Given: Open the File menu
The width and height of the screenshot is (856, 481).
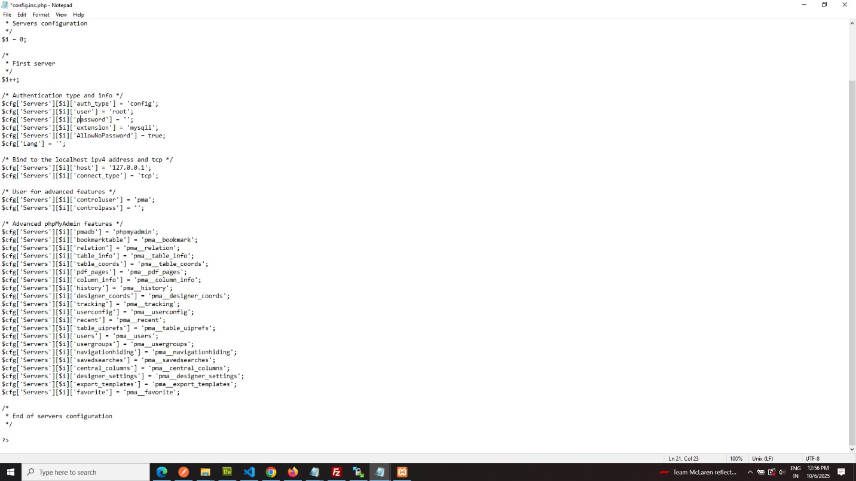Looking at the screenshot, I should (x=7, y=14).
